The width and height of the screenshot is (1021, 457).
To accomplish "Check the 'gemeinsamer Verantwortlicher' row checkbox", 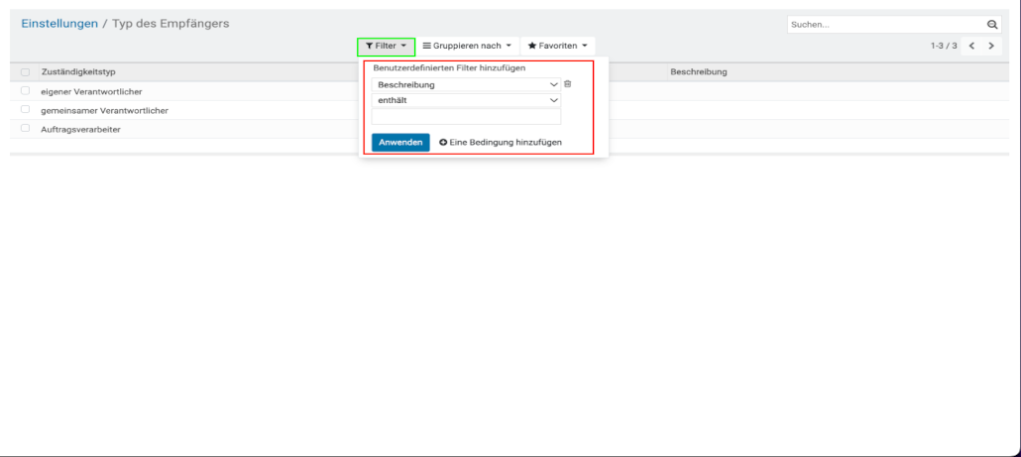I will [25, 110].
